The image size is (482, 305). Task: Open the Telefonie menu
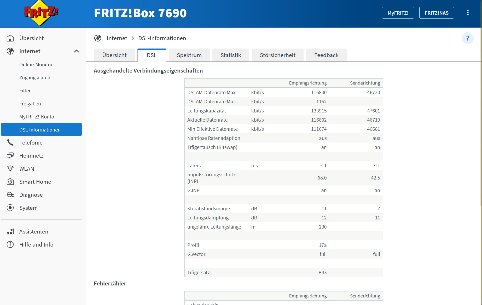(x=31, y=143)
